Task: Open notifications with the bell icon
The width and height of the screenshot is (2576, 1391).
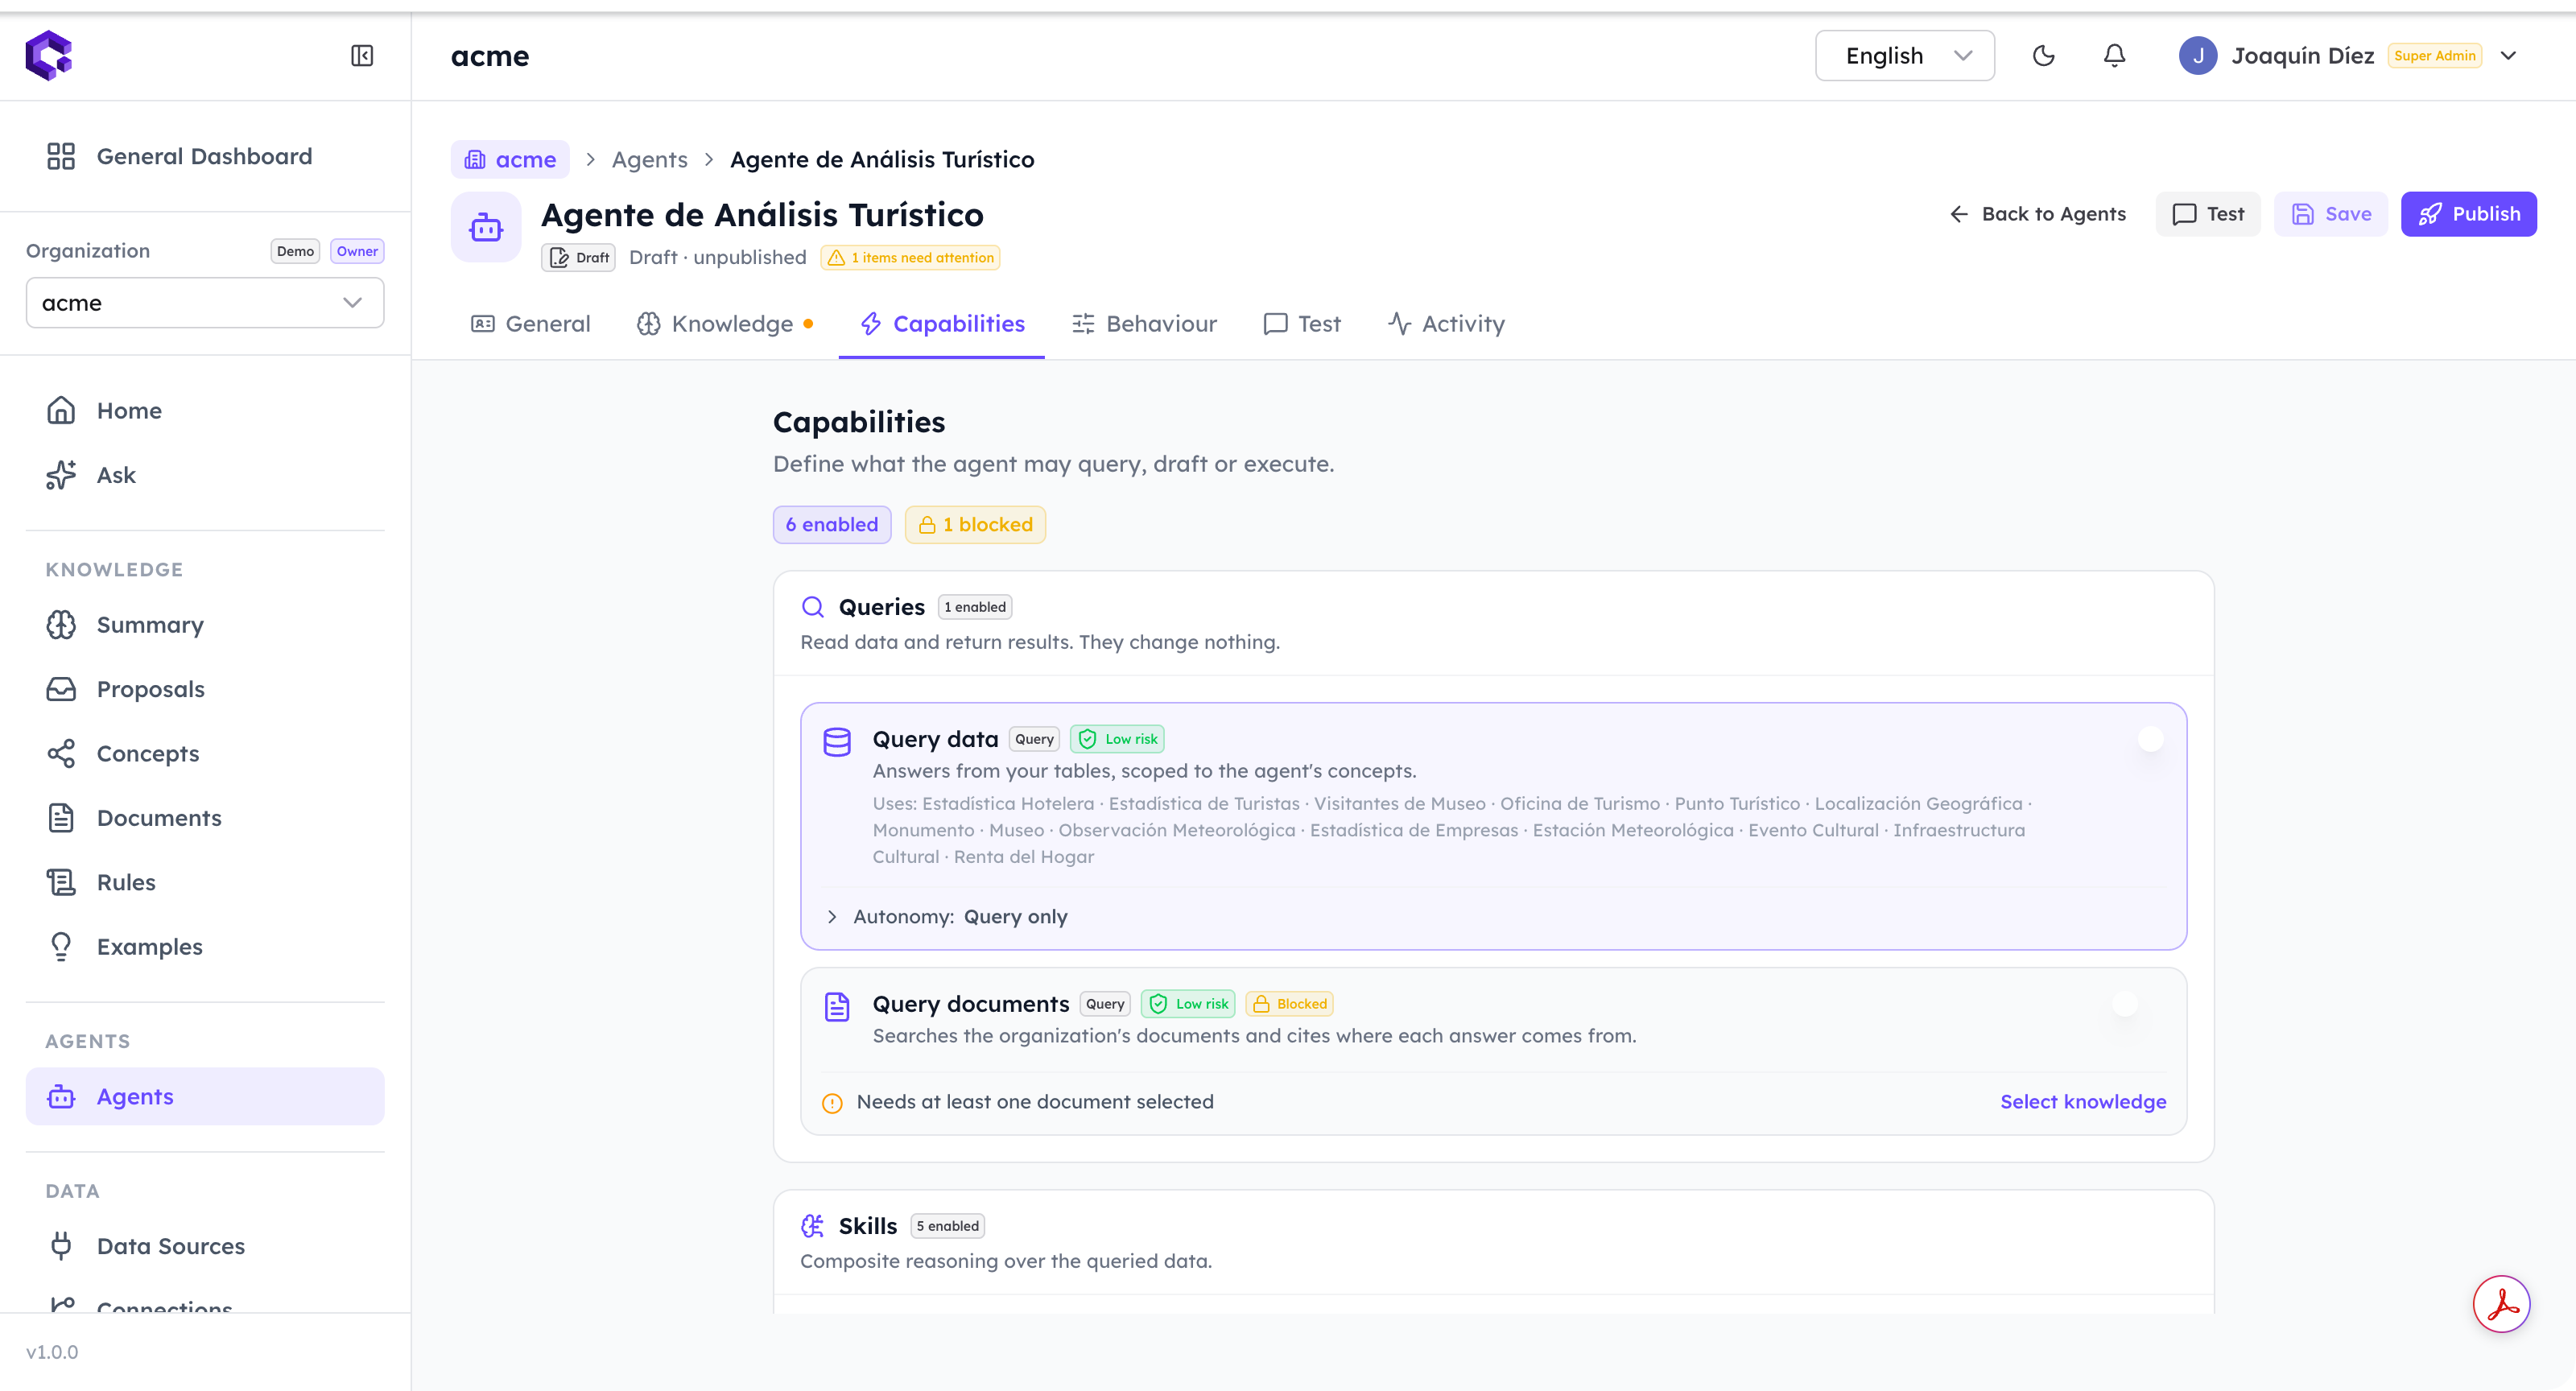Action: [2114, 56]
